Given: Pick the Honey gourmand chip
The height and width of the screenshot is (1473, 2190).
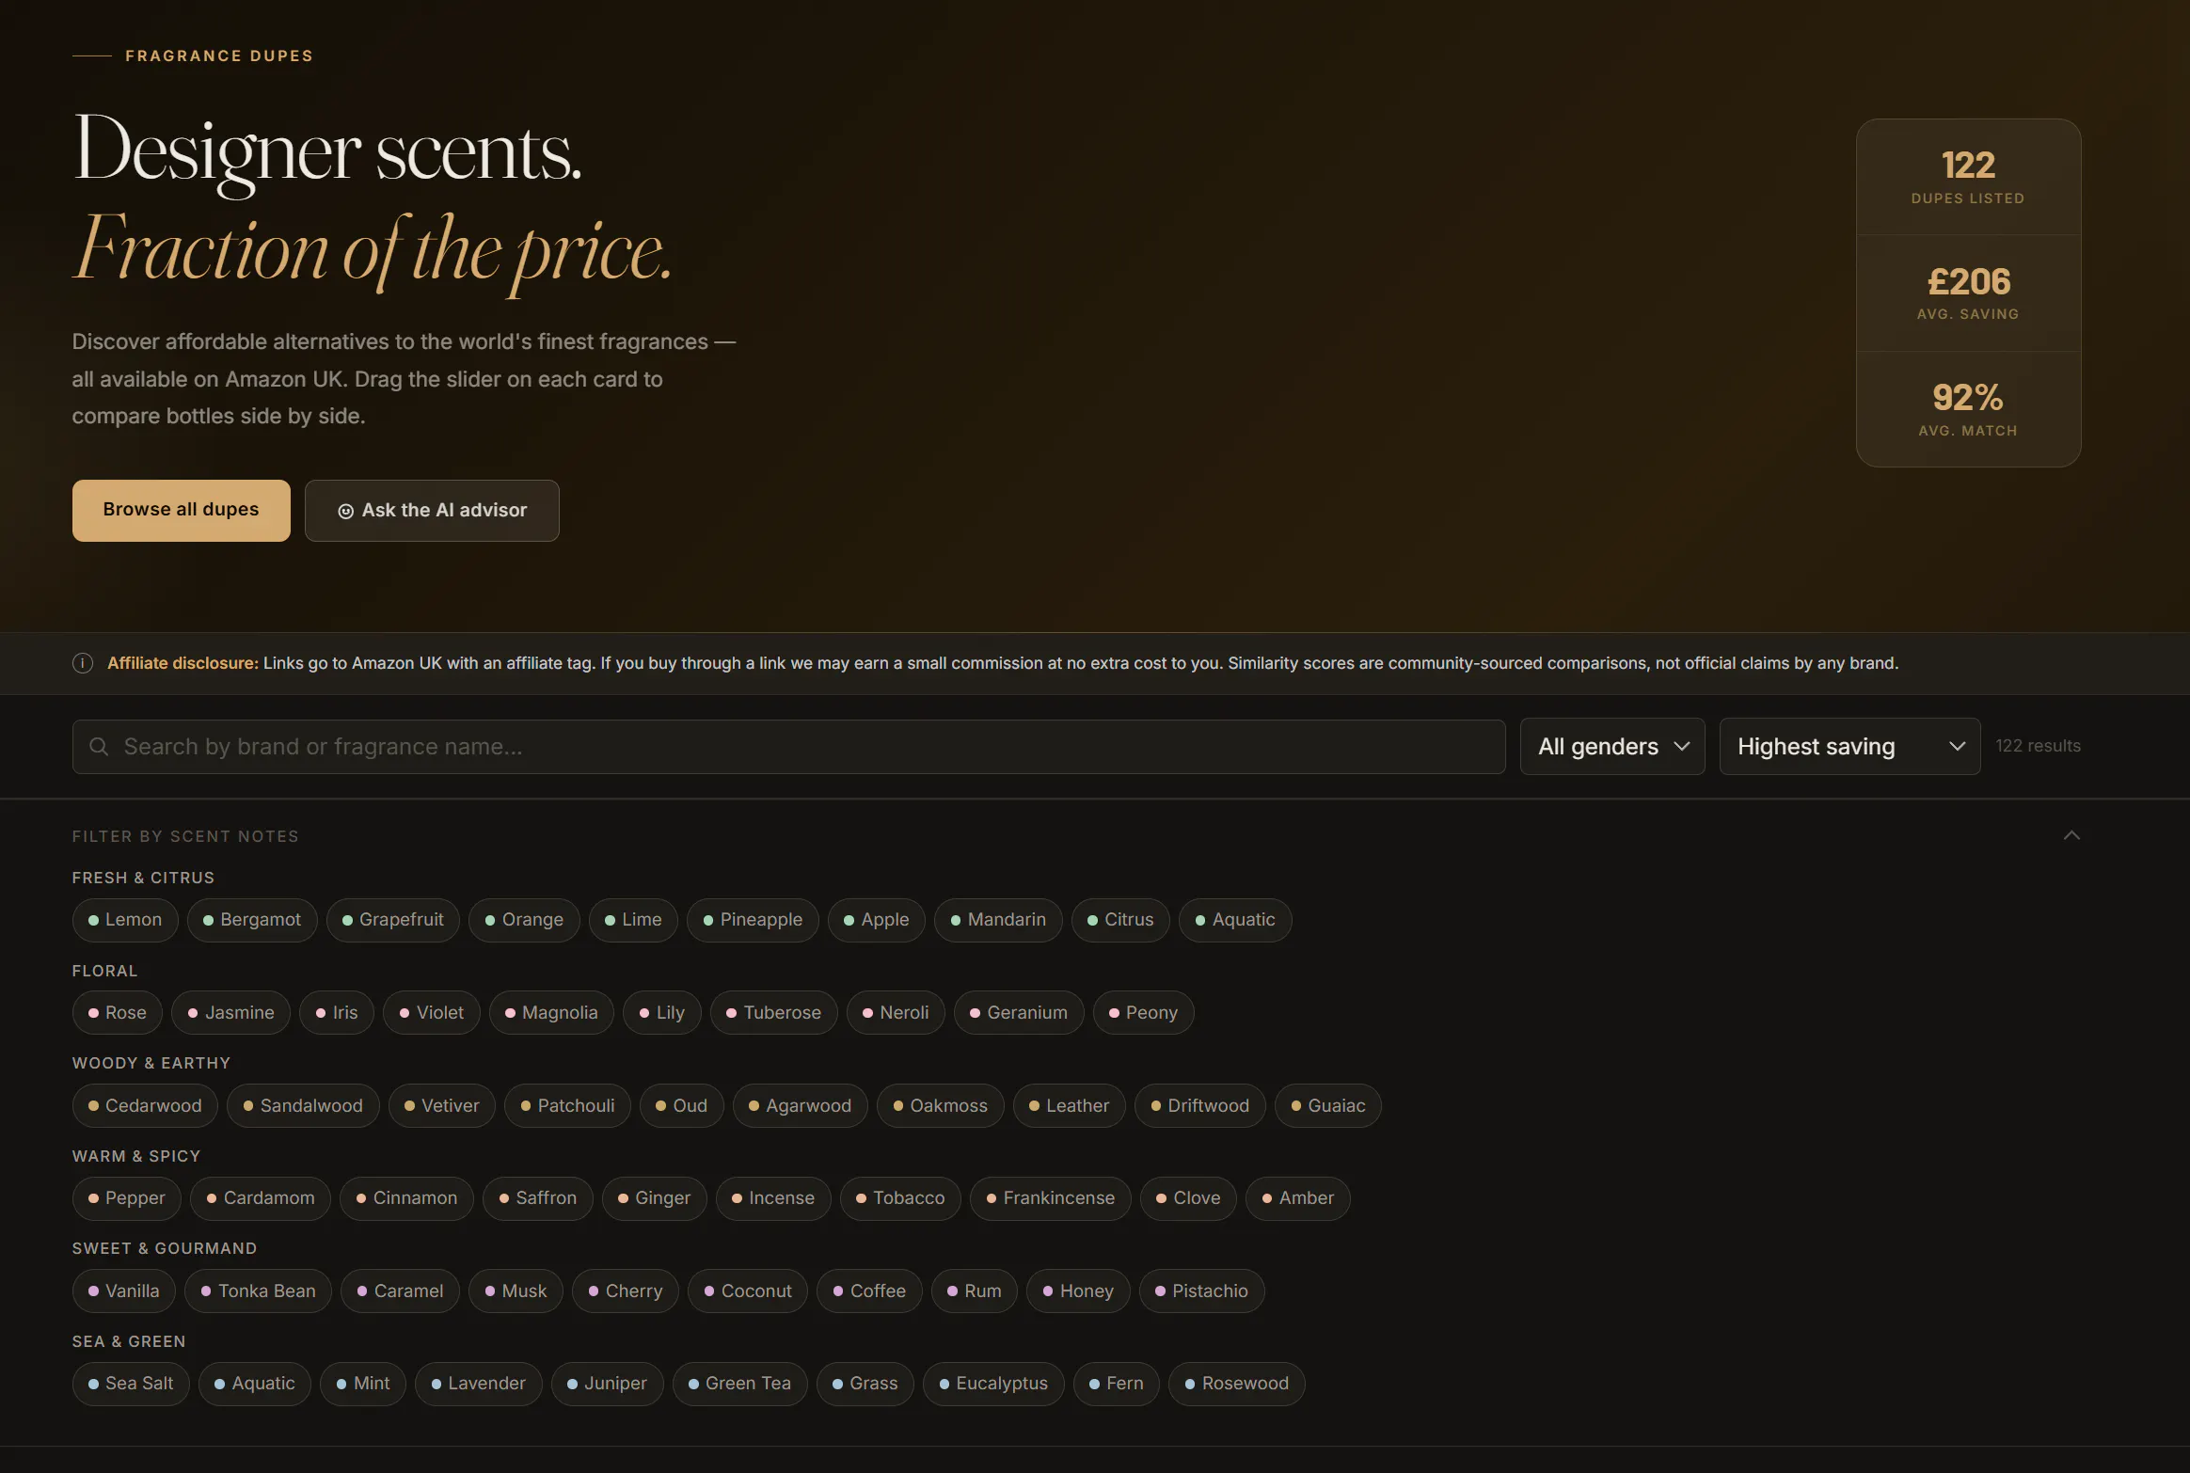Looking at the screenshot, I should click(1078, 1291).
